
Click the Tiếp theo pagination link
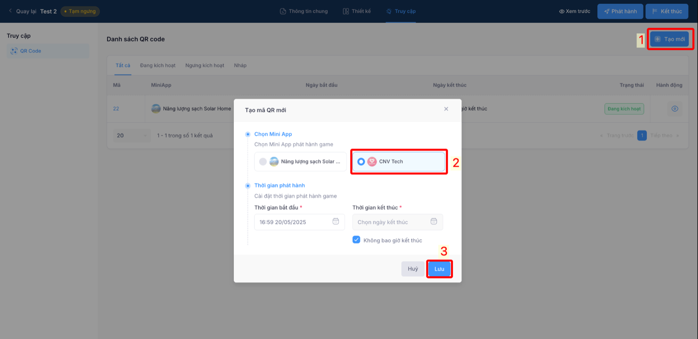[x=664, y=136]
